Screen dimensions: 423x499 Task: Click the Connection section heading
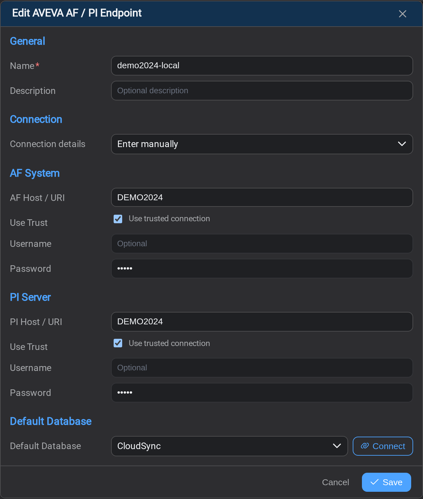pyautogui.click(x=36, y=119)
